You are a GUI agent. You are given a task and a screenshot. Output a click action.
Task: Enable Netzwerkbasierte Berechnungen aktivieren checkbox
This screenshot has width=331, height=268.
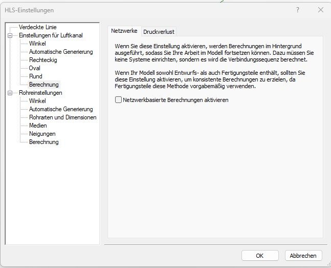point(119,100)
